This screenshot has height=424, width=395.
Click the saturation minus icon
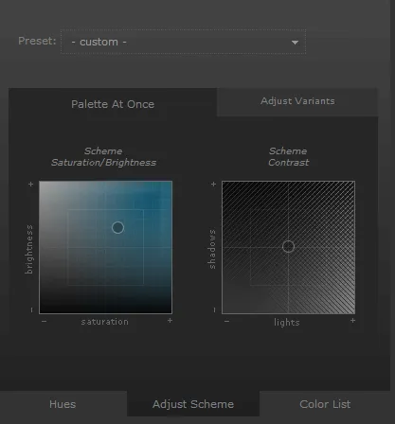(45, 321)
